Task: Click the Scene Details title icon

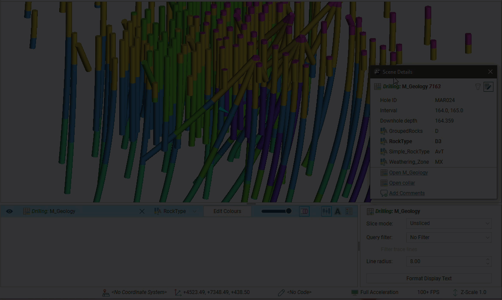Action: click(x=377, y=72)
